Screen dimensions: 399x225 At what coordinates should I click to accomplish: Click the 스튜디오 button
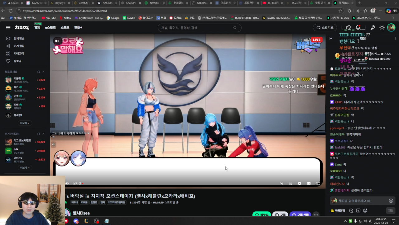click(325, 28)
